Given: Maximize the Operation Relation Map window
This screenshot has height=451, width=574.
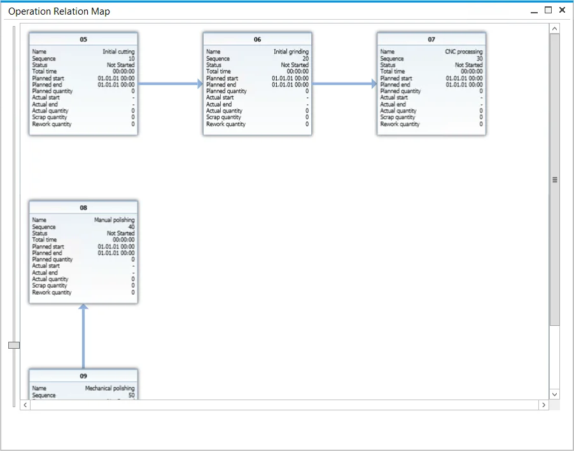Looking at the screenshot, I should click(548, 11).
